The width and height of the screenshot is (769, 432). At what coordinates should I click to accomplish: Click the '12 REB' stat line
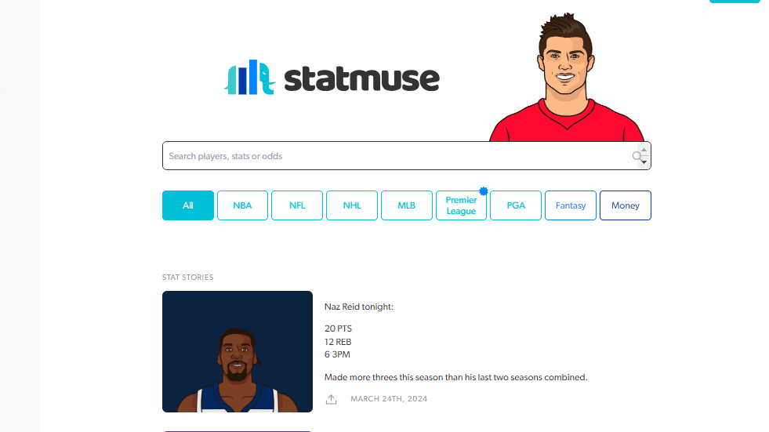coord(338,342)
